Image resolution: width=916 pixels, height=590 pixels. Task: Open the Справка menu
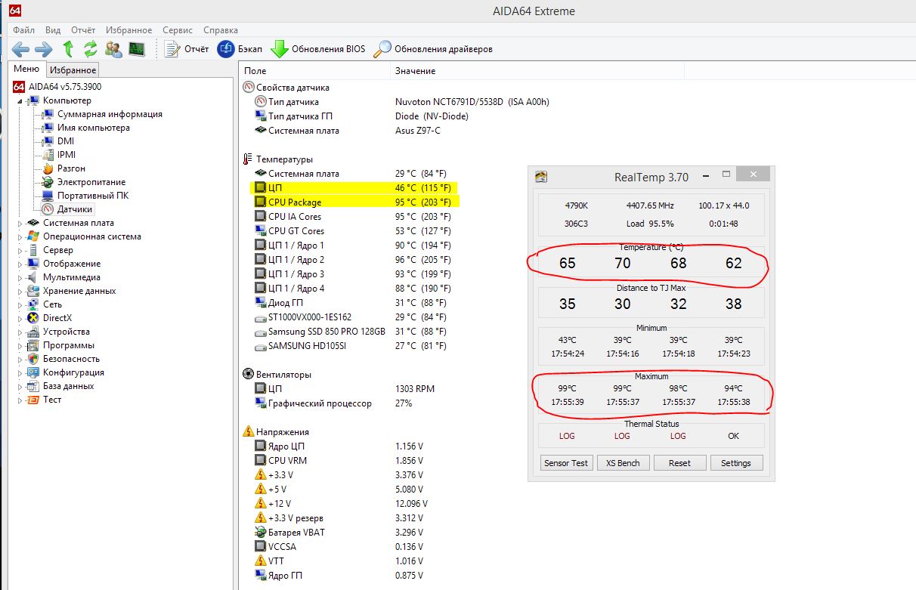(221, 30)
